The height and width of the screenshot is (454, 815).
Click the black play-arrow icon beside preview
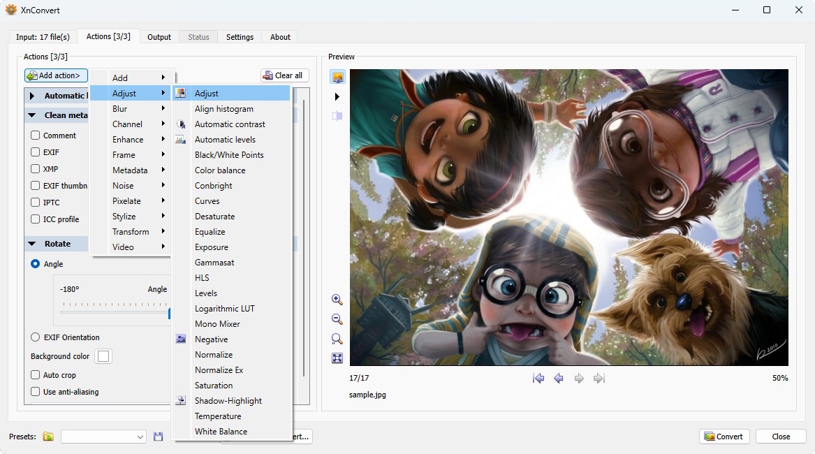click(337, 96)
